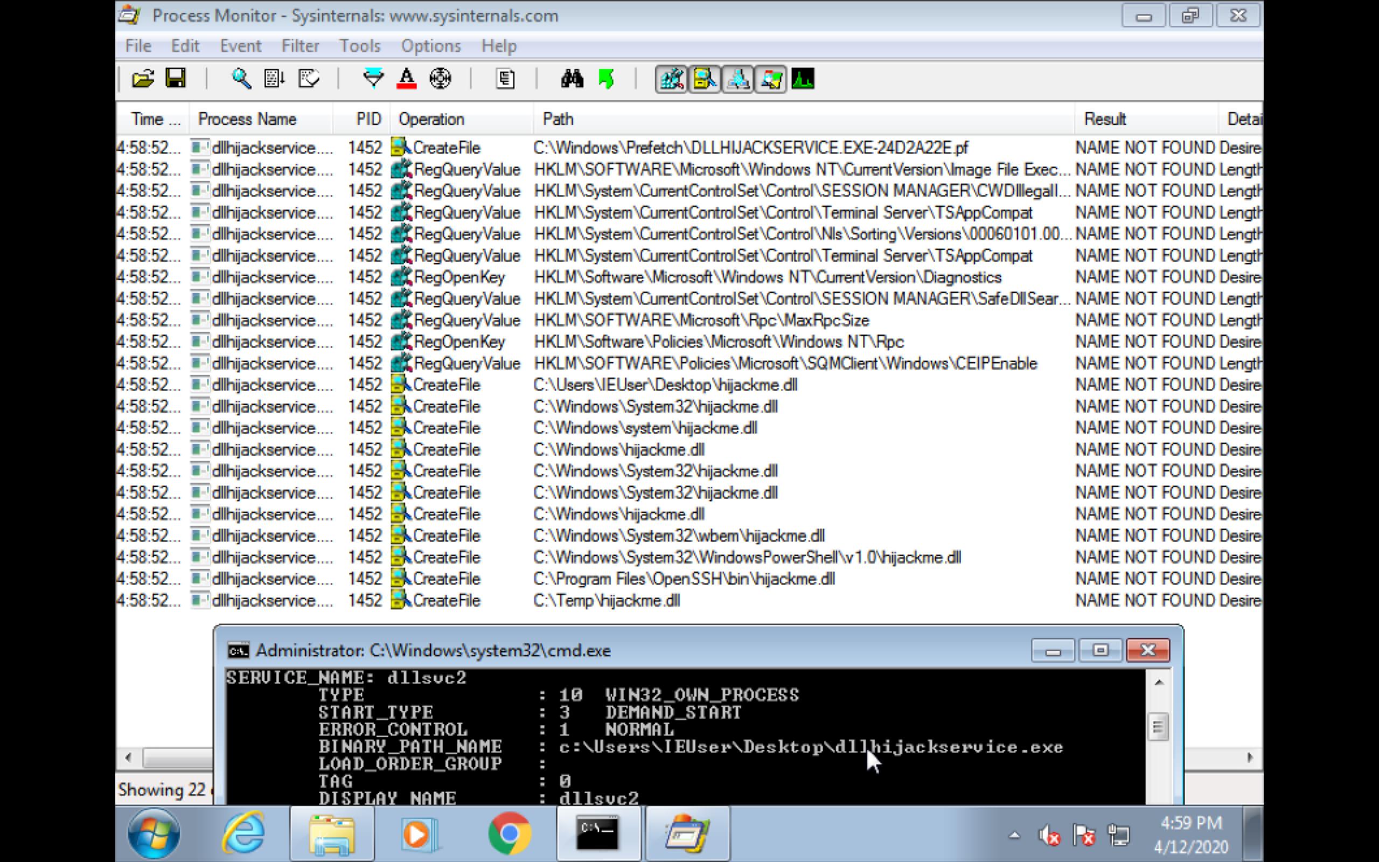Click the left arrow of Process Monitor's horizontal scrollbar
The image size is (1379, 862).
[128, 757]
